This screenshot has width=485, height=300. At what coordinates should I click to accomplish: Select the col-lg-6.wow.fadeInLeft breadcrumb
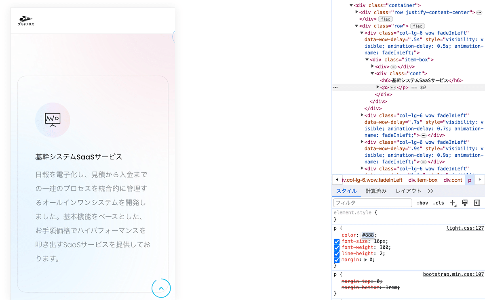point(372,180)
